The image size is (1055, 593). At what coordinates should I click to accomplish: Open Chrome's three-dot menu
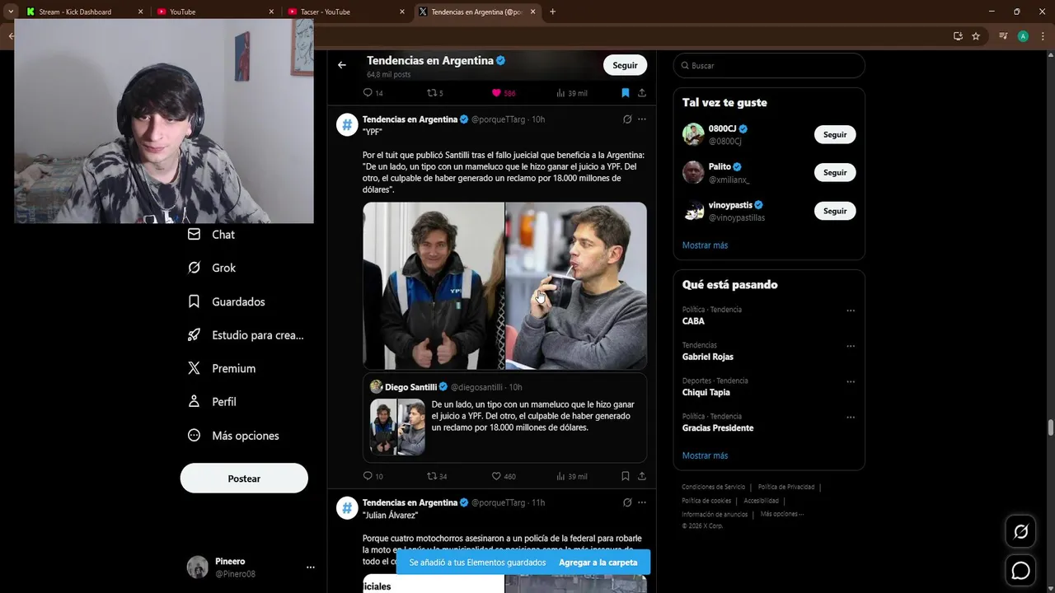[1043, 36]
